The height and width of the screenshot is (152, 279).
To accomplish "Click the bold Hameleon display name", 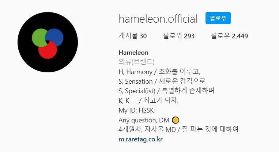I will (x=133, y=53).
